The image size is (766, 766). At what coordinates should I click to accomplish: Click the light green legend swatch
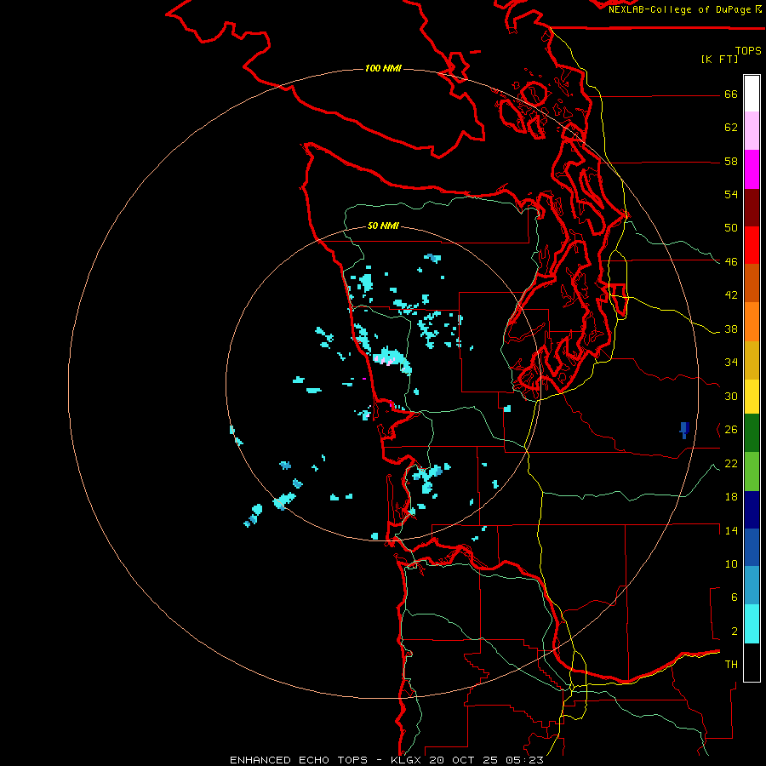click(x=752, y=472)
